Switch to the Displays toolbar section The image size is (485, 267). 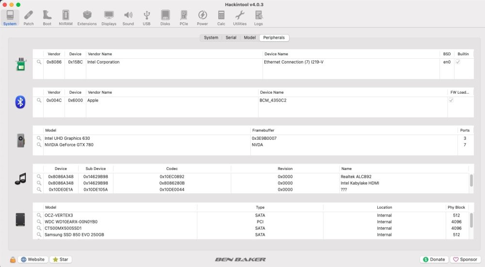(x=109, y=17)
